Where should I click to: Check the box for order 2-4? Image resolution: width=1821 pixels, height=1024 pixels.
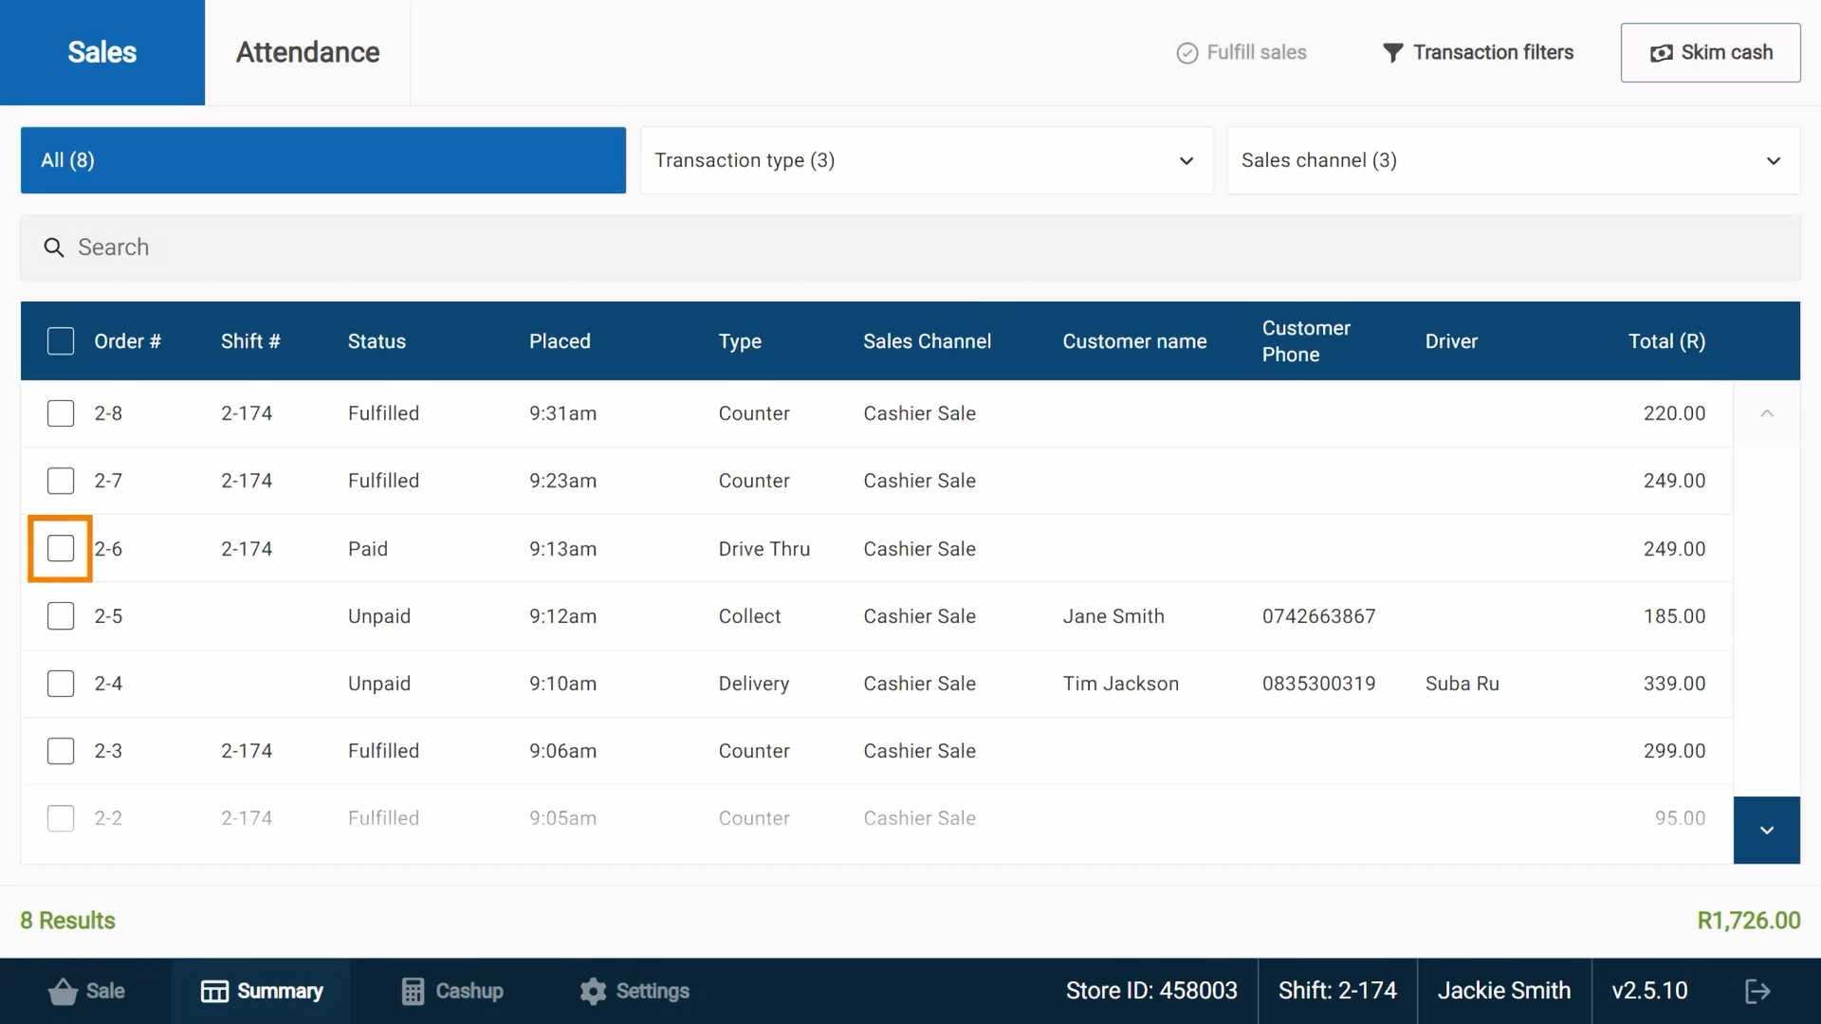(x=61, y=684)
